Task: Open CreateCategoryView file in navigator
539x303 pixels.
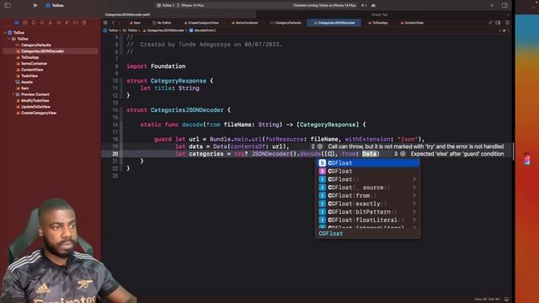Action: [39, 113]
